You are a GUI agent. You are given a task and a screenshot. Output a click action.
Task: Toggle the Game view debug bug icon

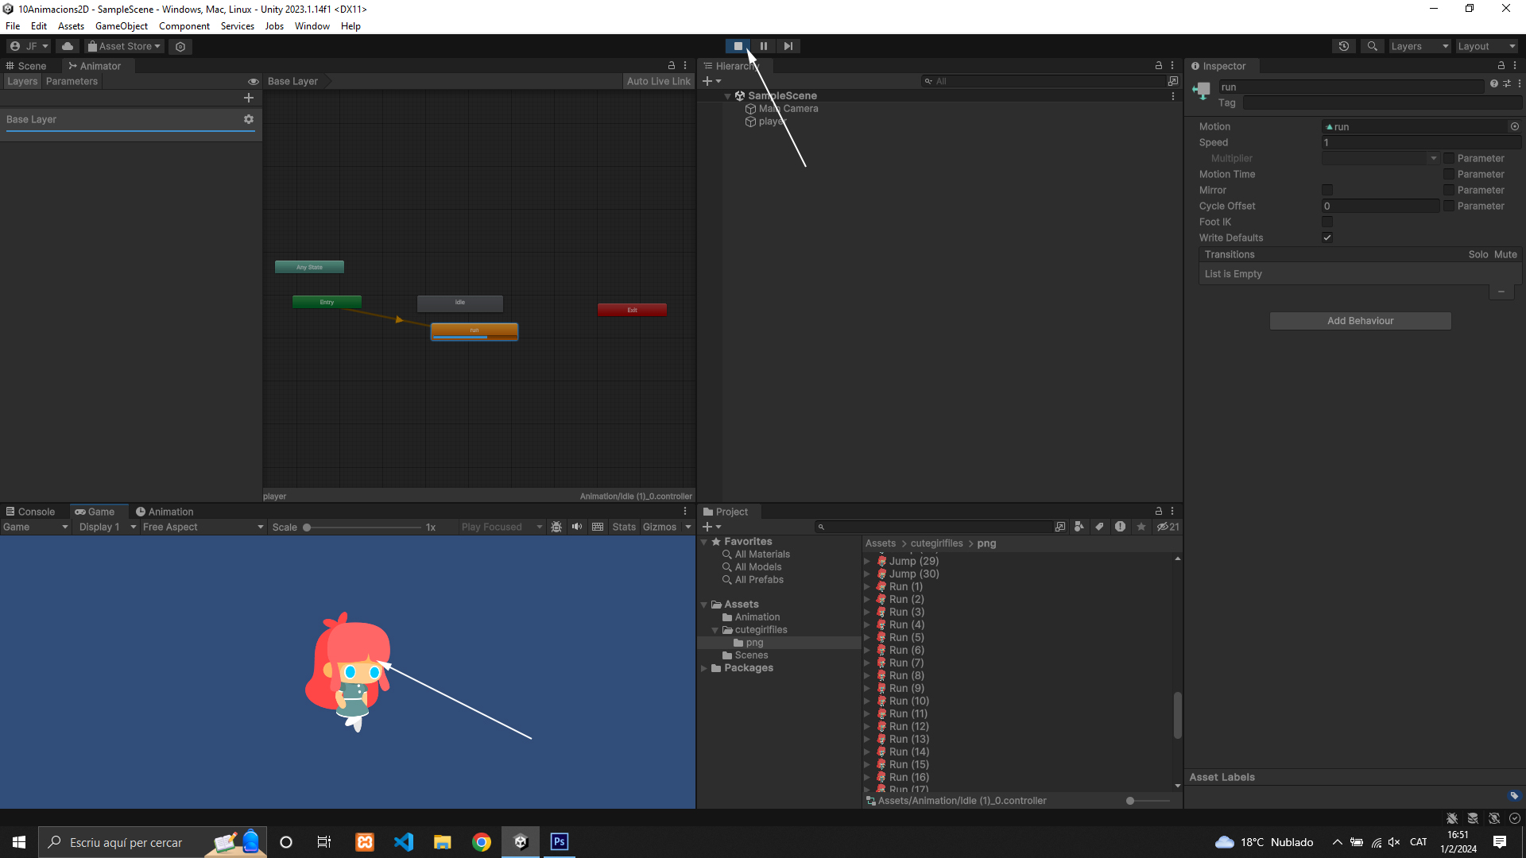click(x=556, y=527)
